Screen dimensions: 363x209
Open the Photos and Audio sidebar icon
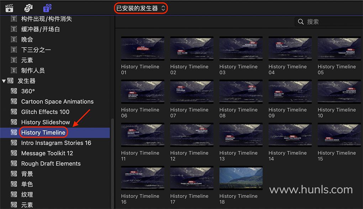click(28, 8)
